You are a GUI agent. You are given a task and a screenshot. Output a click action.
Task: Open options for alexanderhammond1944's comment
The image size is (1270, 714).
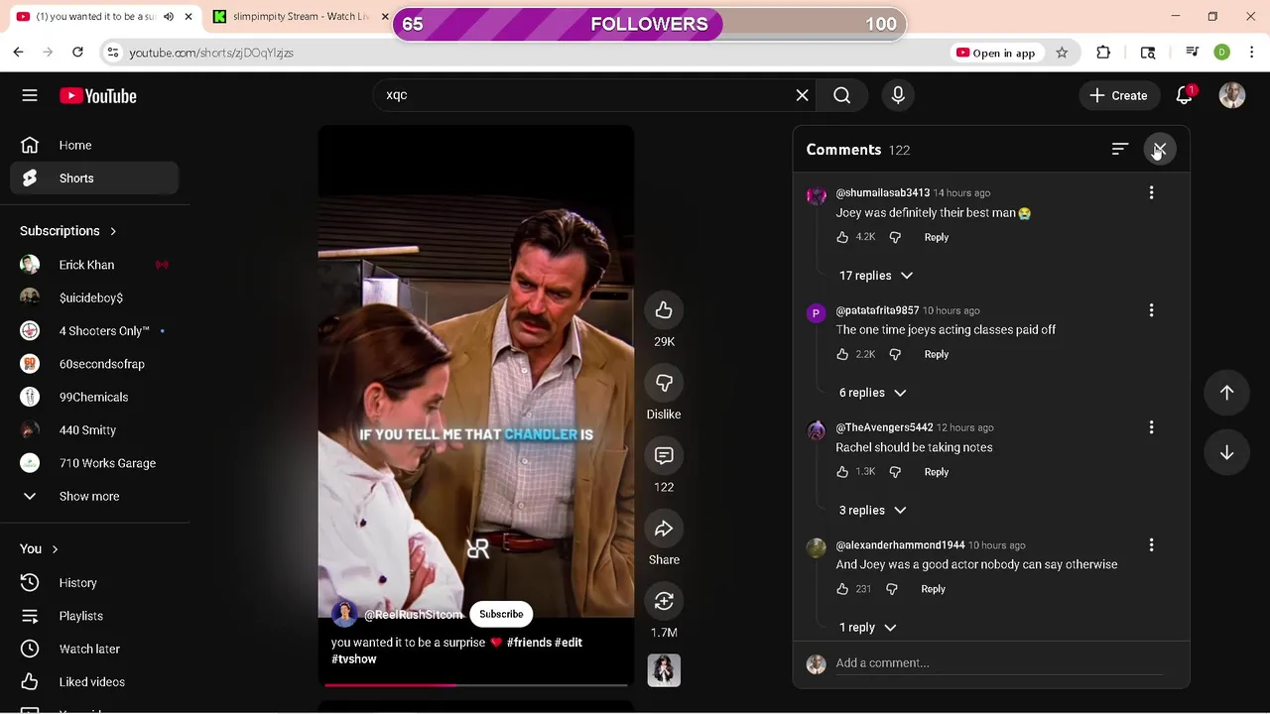[x=1151, y=545]
